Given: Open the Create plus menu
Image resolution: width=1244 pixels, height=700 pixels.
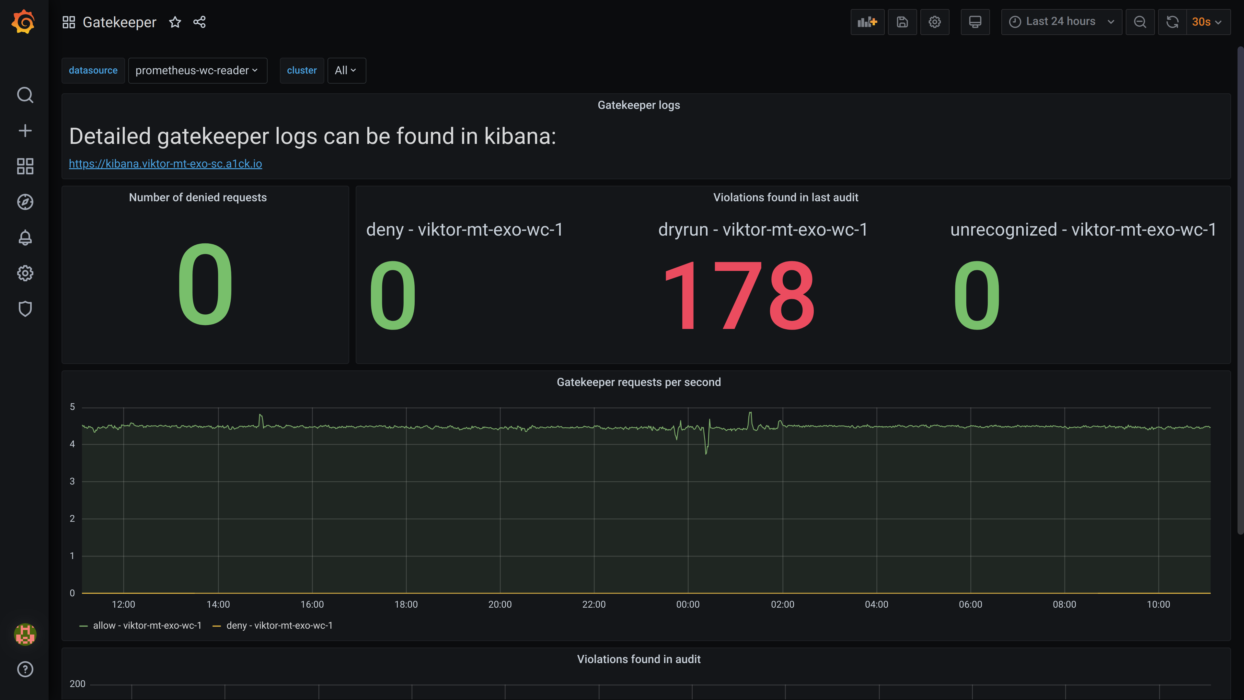Looking at the screenshot, I should (x=25, y=130).
